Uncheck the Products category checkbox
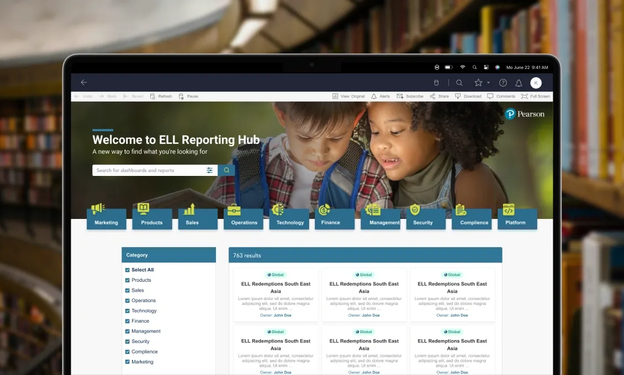 [128, 280]
